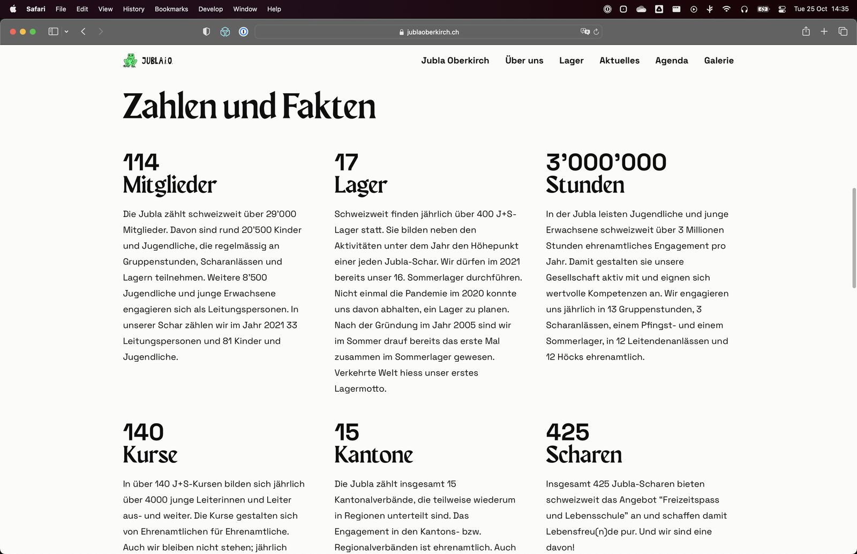Viewport: 857px width, 554px height.
Task: Open the View menu
Action: coord(106,9)
